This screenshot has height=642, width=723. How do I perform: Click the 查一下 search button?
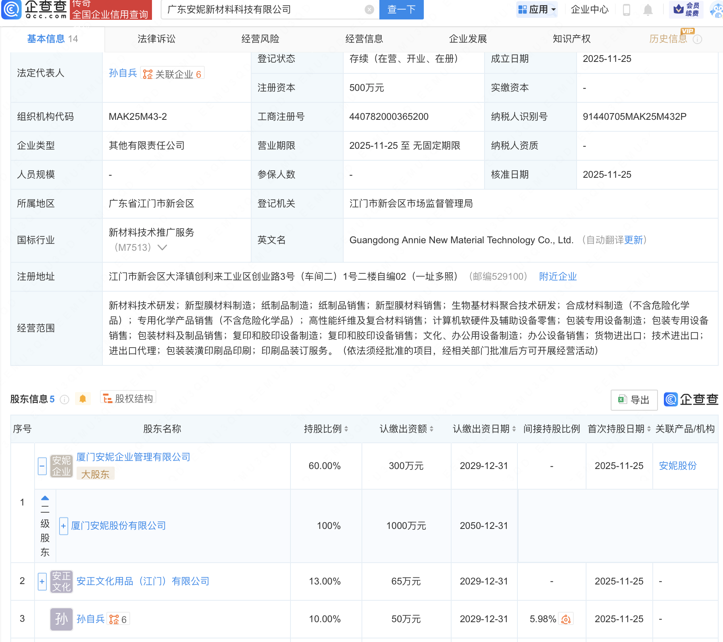(x=401, y=10)
